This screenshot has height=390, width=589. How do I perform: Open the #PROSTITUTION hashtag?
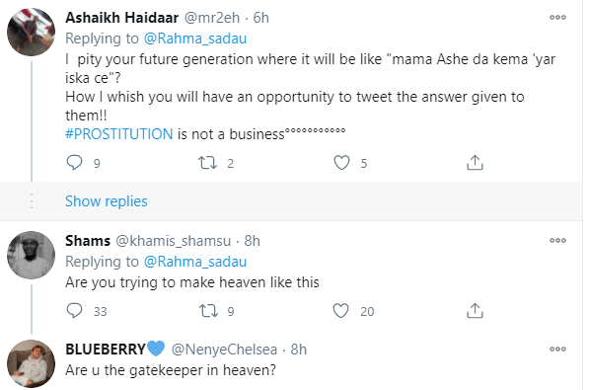[x=119, y=134]
